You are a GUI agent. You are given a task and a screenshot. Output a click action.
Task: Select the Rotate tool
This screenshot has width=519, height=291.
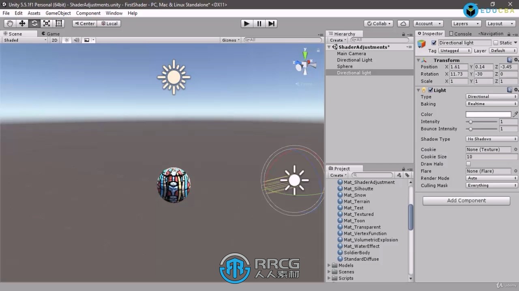[34, 23]
